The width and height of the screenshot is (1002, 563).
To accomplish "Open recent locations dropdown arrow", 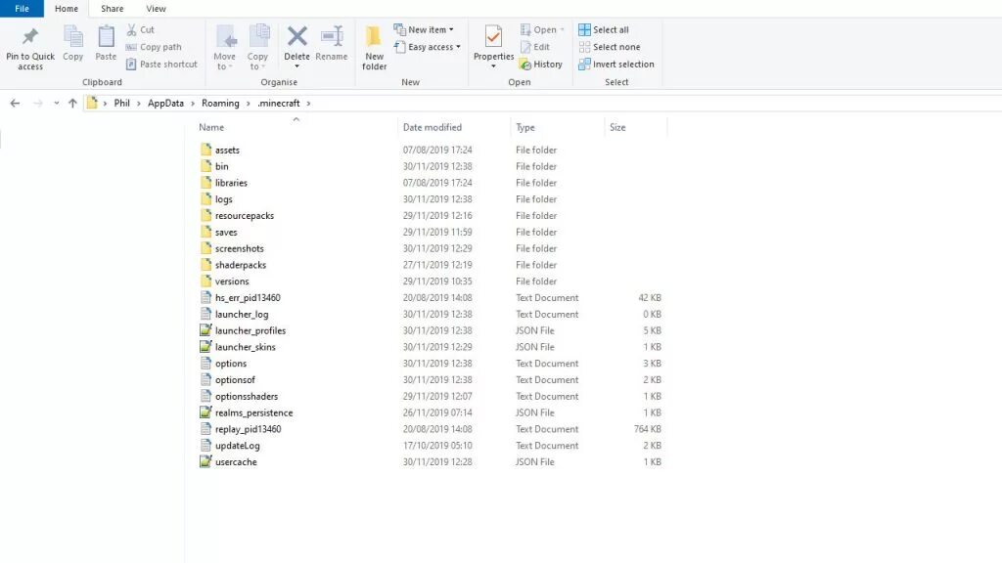I will click(x=56, y=103).
